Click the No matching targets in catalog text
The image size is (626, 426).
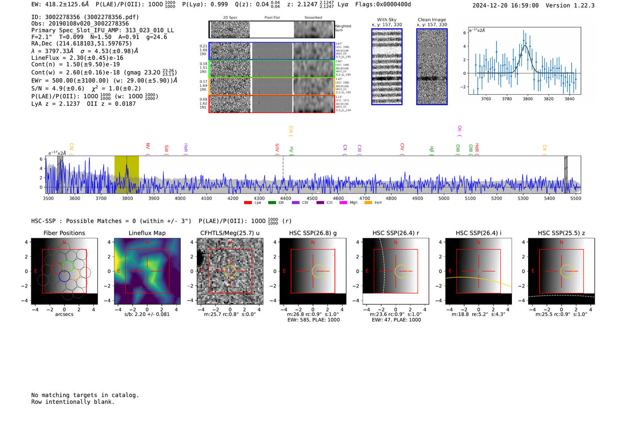click(x=85, y=395)
